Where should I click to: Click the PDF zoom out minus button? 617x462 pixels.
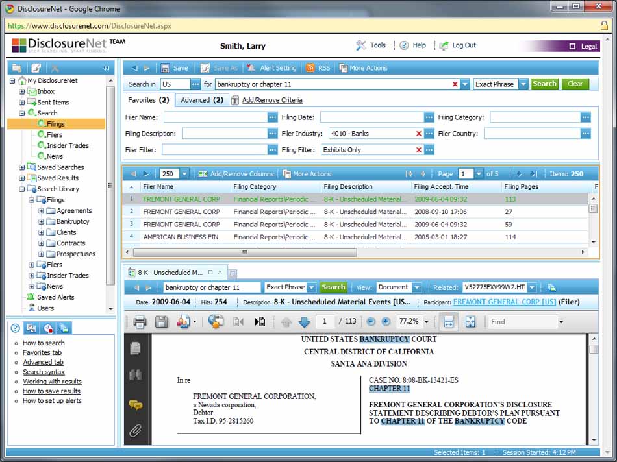tap(371, 322)
